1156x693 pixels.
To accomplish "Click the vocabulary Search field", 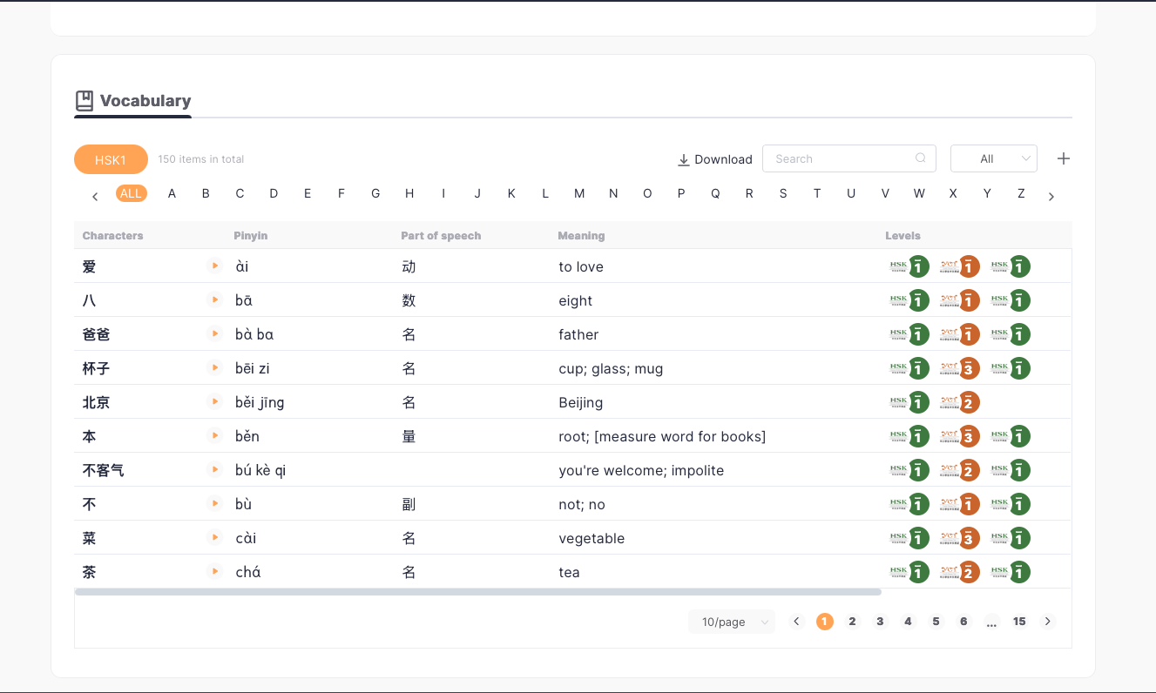I will click(x=849, y=158).
